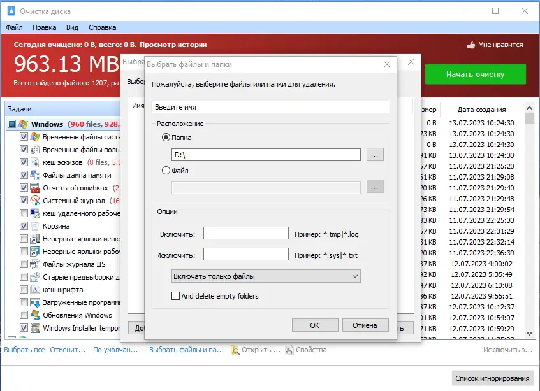Click the Свойства hand icon
Screen dimensions: 540x391
289,350
